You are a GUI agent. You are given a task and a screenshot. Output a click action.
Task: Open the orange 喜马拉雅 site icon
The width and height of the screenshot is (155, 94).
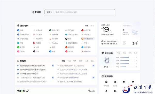[x=66, y=47]
